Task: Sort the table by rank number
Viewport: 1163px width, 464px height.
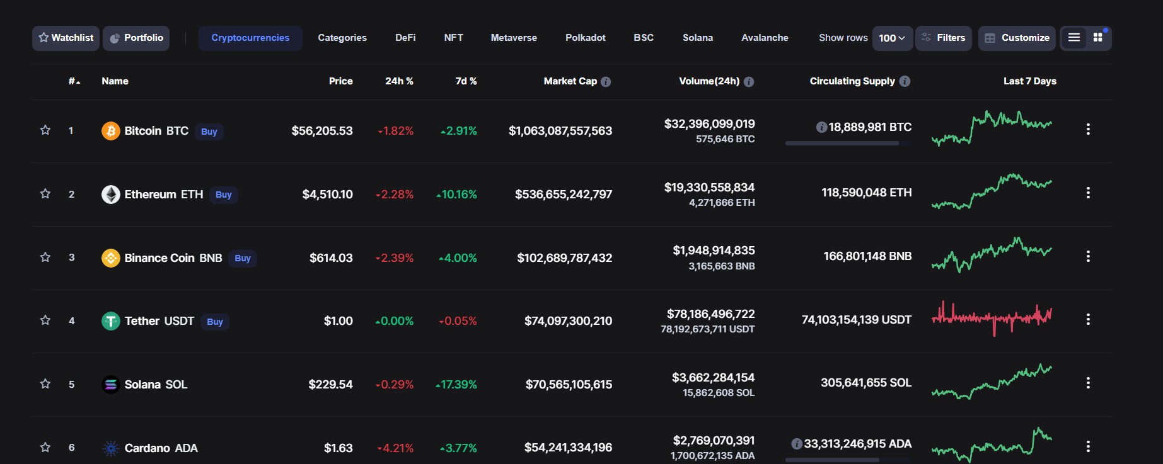Action: pos(74,81)
